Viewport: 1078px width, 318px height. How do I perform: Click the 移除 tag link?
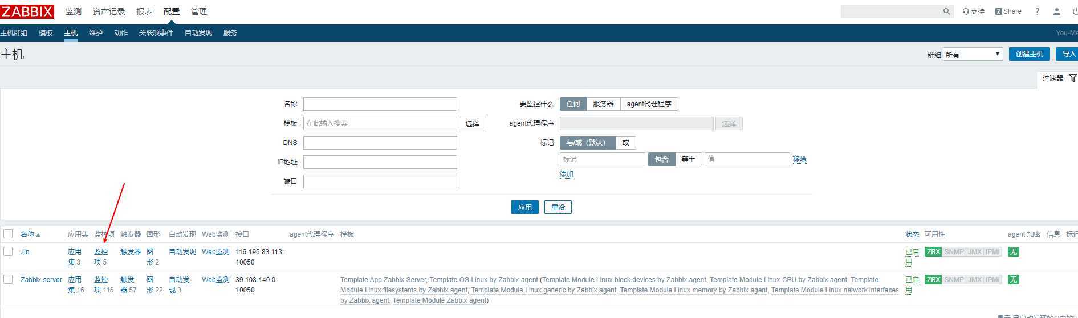(799, 159)
